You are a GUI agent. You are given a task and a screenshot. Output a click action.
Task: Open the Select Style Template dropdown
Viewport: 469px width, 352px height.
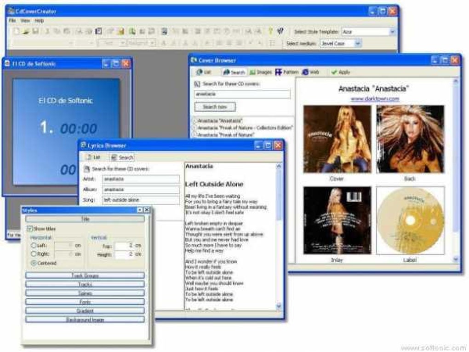392,31
